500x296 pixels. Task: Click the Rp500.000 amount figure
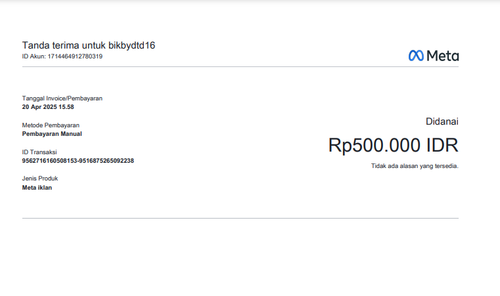375,145
